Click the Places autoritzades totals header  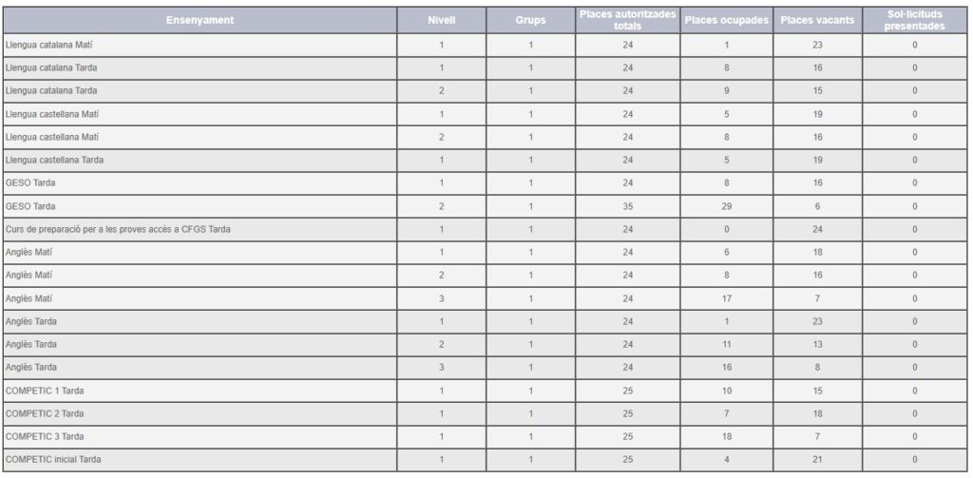pos(627,20)
